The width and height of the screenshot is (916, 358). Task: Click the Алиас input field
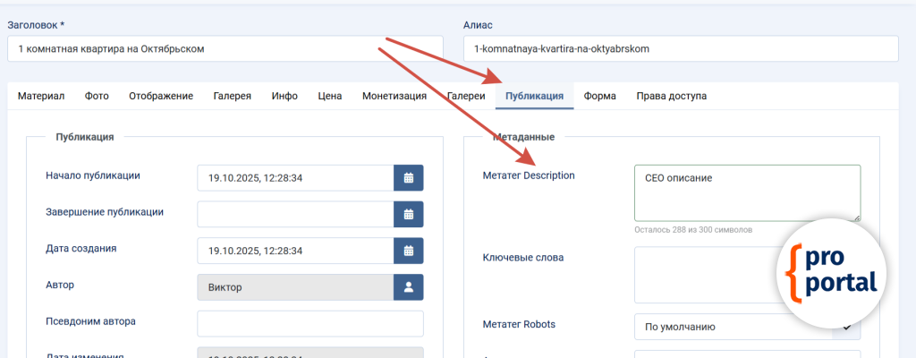(680, 49)
